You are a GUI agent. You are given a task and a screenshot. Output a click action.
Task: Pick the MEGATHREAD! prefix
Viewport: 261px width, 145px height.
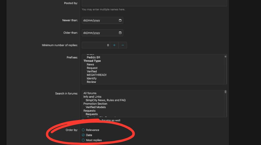[x=97, y=75]
